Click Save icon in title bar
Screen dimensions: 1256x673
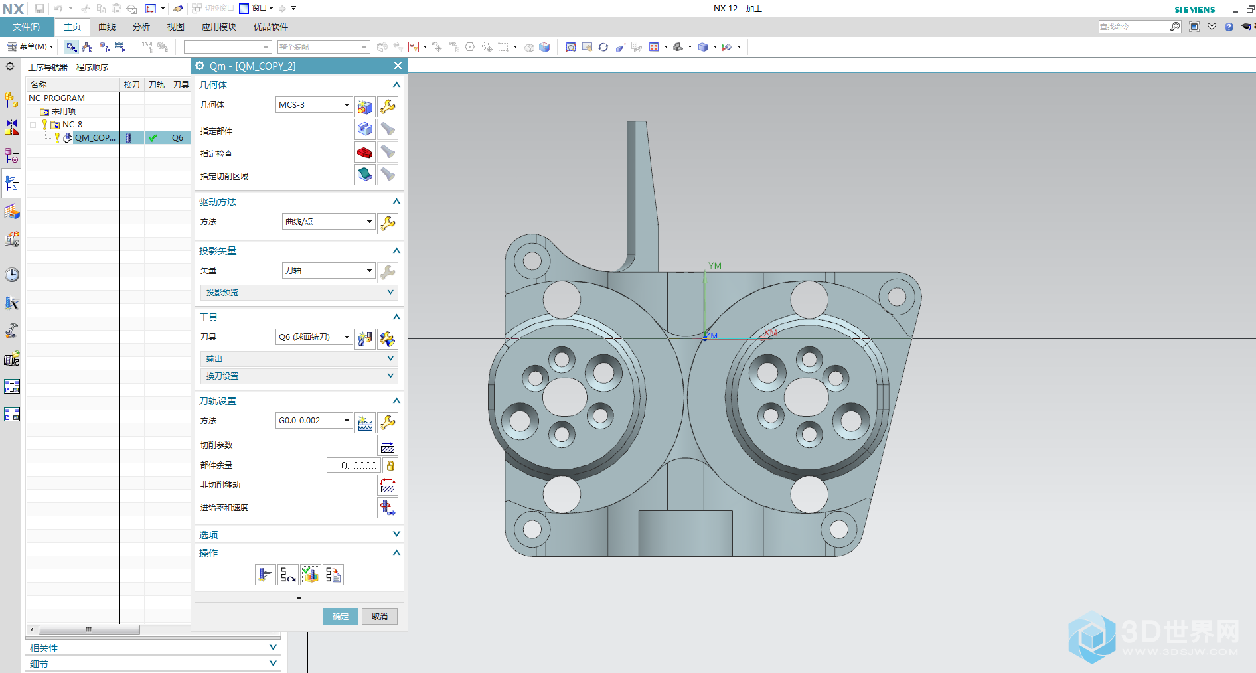tap(39, 9)
